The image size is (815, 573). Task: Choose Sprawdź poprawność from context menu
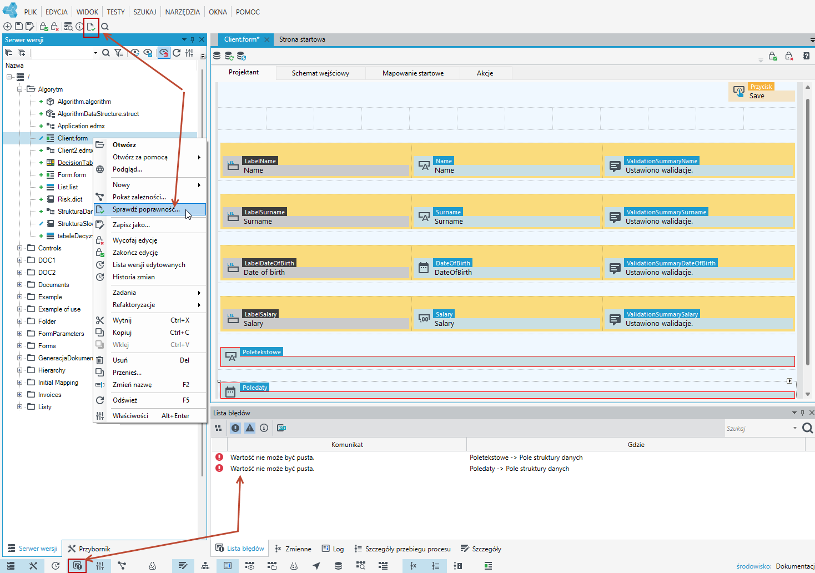pyautogui.click(x=150, y=209)
